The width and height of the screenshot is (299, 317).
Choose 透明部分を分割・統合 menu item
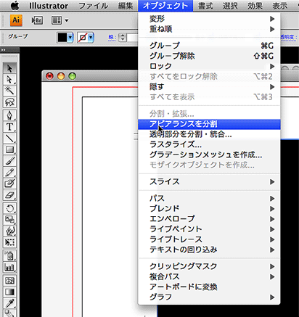[209, 134]
